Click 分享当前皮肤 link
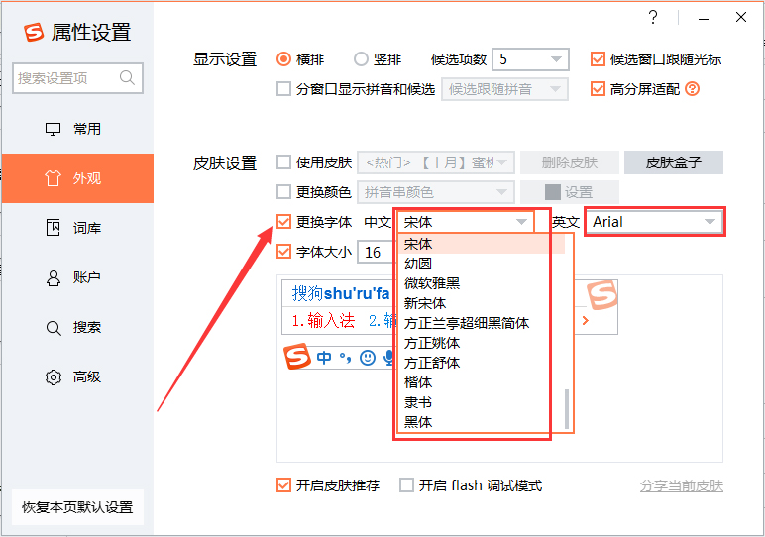Viewport: 765px width, 537px height. pyautogui.click(x=682, y=485)
